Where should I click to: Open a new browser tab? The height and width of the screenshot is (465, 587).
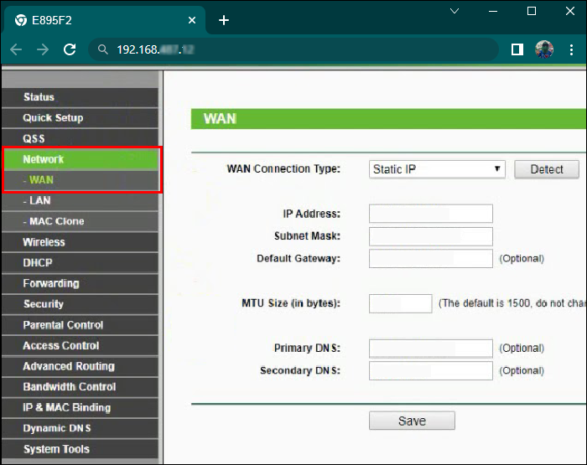click(x=224, y=20)
